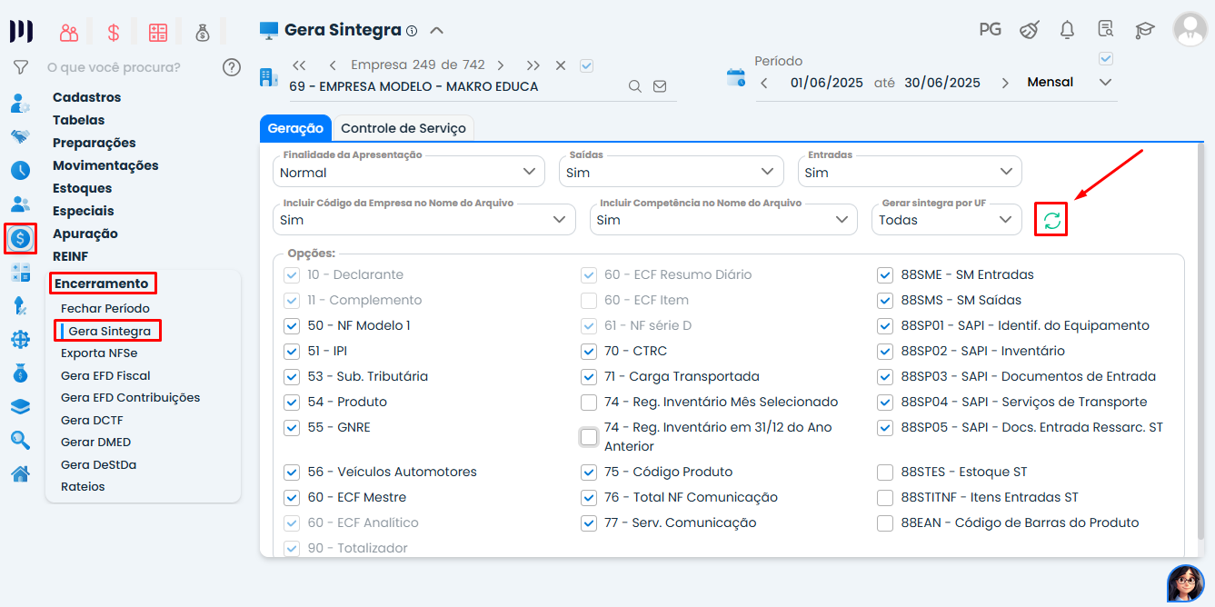1215x607 pixels.
Task: Select the dollar sign icon in top toolbar
Action: (x=114, y=33)
